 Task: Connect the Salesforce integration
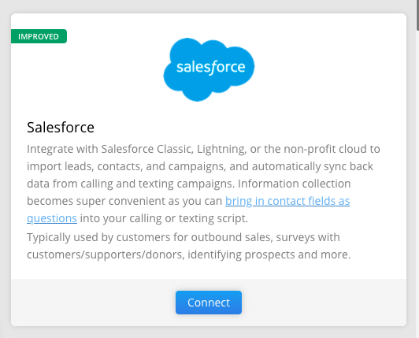209,303
